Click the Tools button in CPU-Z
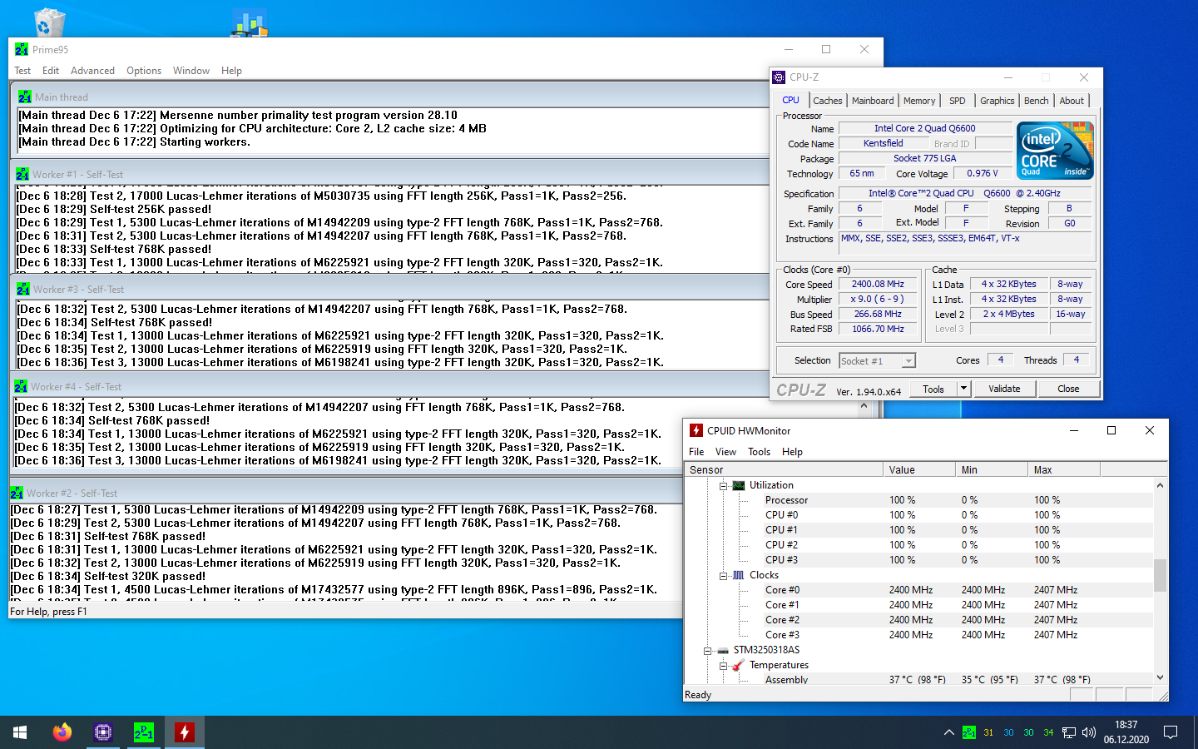 [933, 389]
